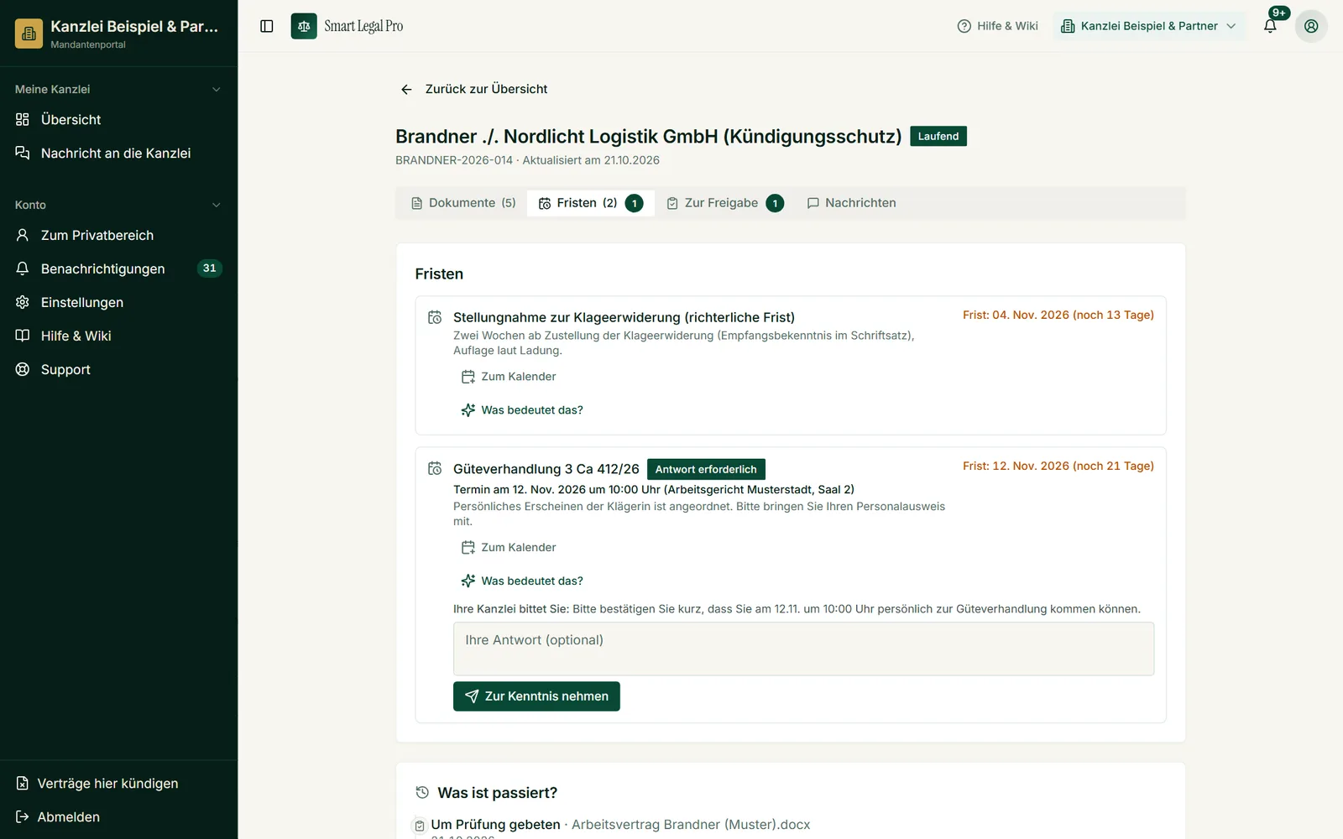Open the notifications bell in header

[x=1270, y=26]
